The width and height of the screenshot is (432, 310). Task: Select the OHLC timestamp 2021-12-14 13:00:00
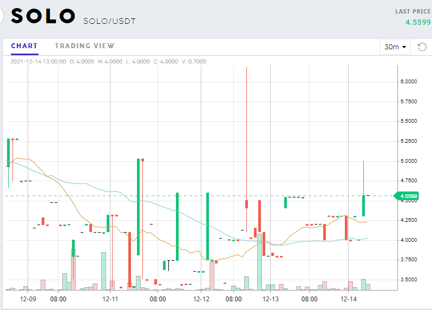(38, 62)
